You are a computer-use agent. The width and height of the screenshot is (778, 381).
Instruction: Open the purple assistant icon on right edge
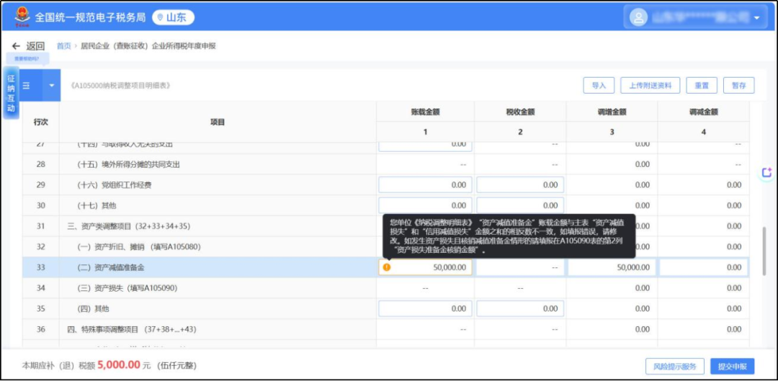pos(766,173)
